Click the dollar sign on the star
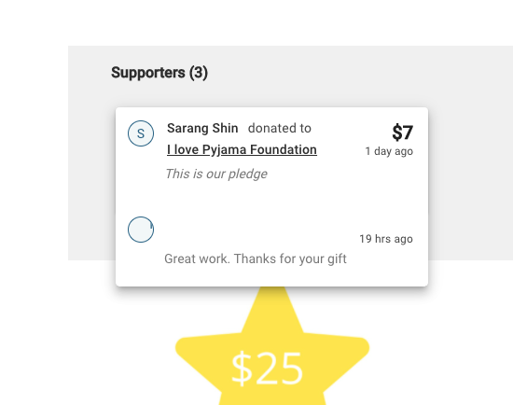The height and width of the screenshot is (405, 513). pyautogui.click(x=242, y=368)
